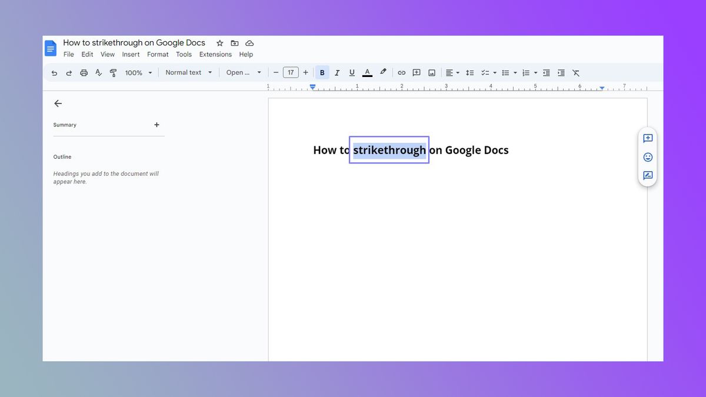The width and height of the screenshot is (706, 397).
Task: Click the document title field
Action: [134, 43]
